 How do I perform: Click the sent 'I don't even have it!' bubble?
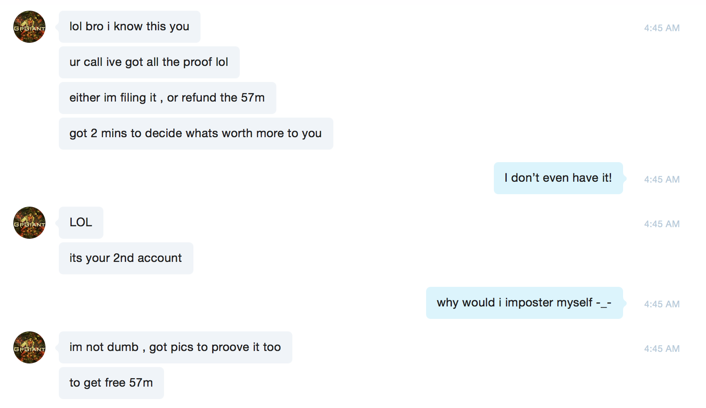[x=558, y=178]
